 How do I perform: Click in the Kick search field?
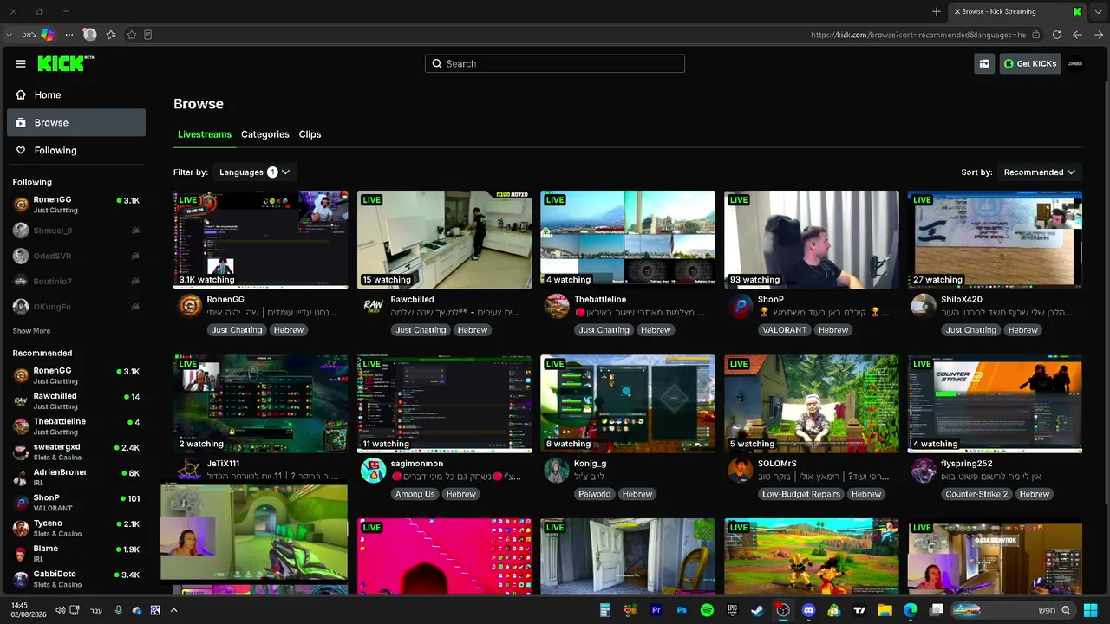pyautogui.click(x=555, y=63)
